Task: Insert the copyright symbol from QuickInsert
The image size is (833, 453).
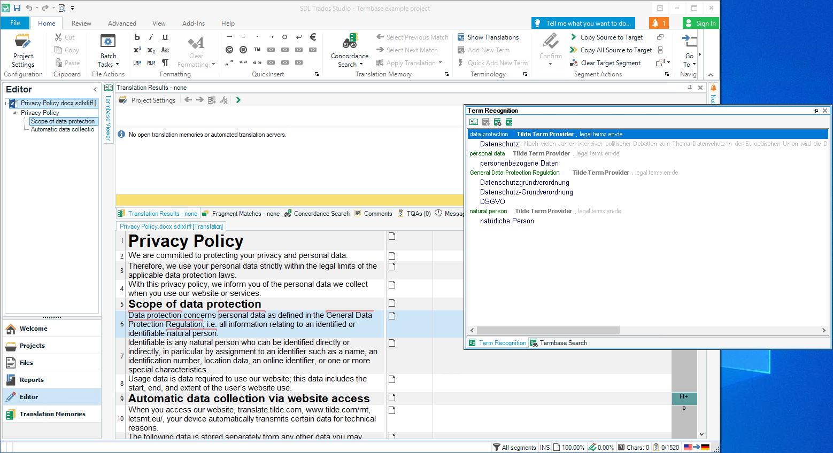Action: point(229,50)
